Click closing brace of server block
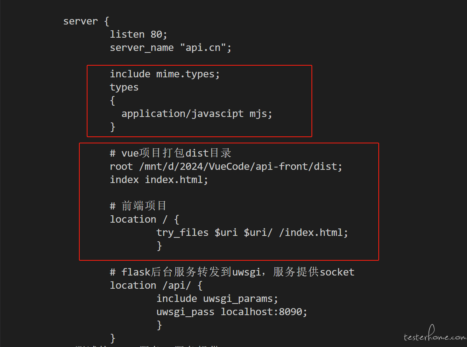The image size is (467, 347). pyautogui.click(x=113, y=338)
